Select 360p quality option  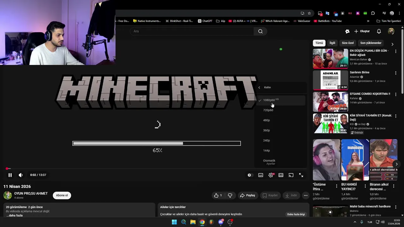[281, 131]
